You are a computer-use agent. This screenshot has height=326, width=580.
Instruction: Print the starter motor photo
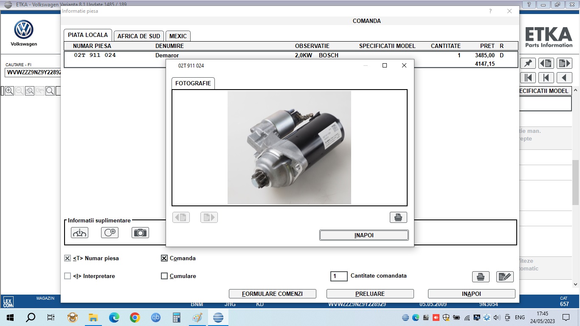click(398, 217)
